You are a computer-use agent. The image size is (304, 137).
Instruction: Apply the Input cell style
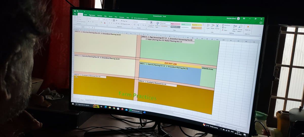pyautogui.click(x=197, y=28)
